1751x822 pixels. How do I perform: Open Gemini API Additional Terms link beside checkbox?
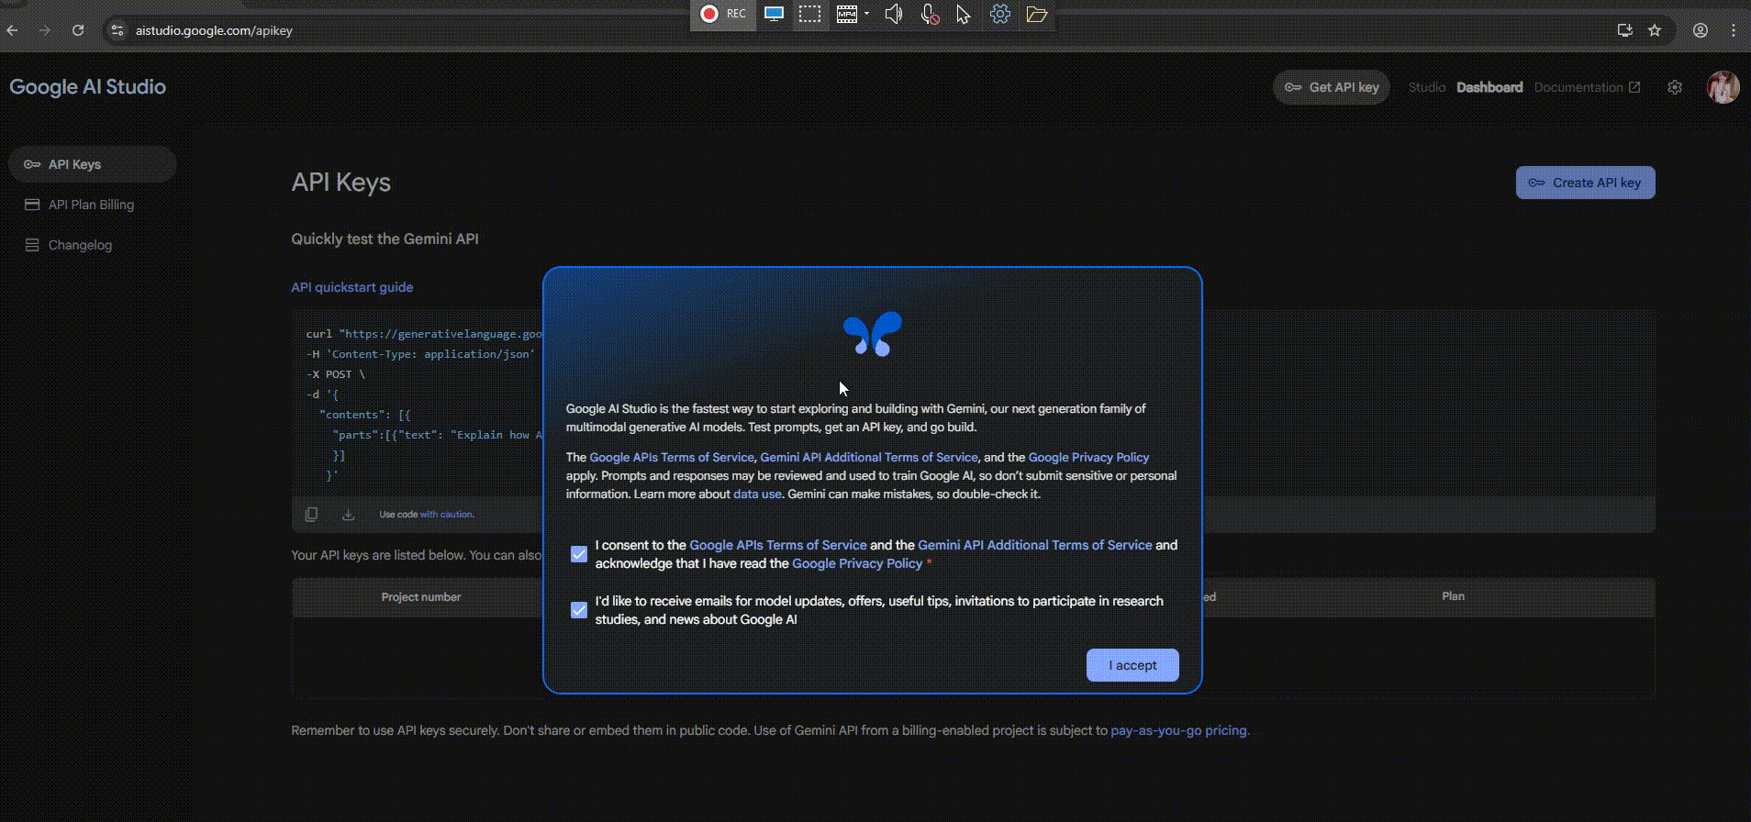[x=1035, y=545]
